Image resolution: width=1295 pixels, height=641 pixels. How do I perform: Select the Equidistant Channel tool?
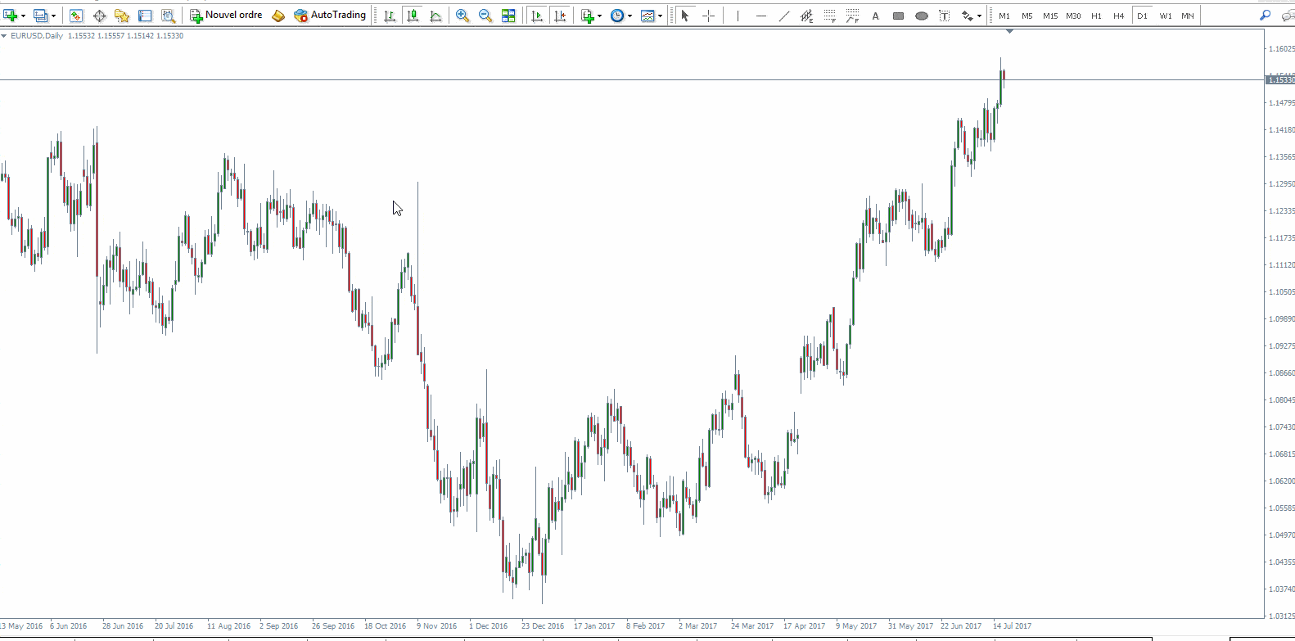pyautogui.click(x=806, y=16)
